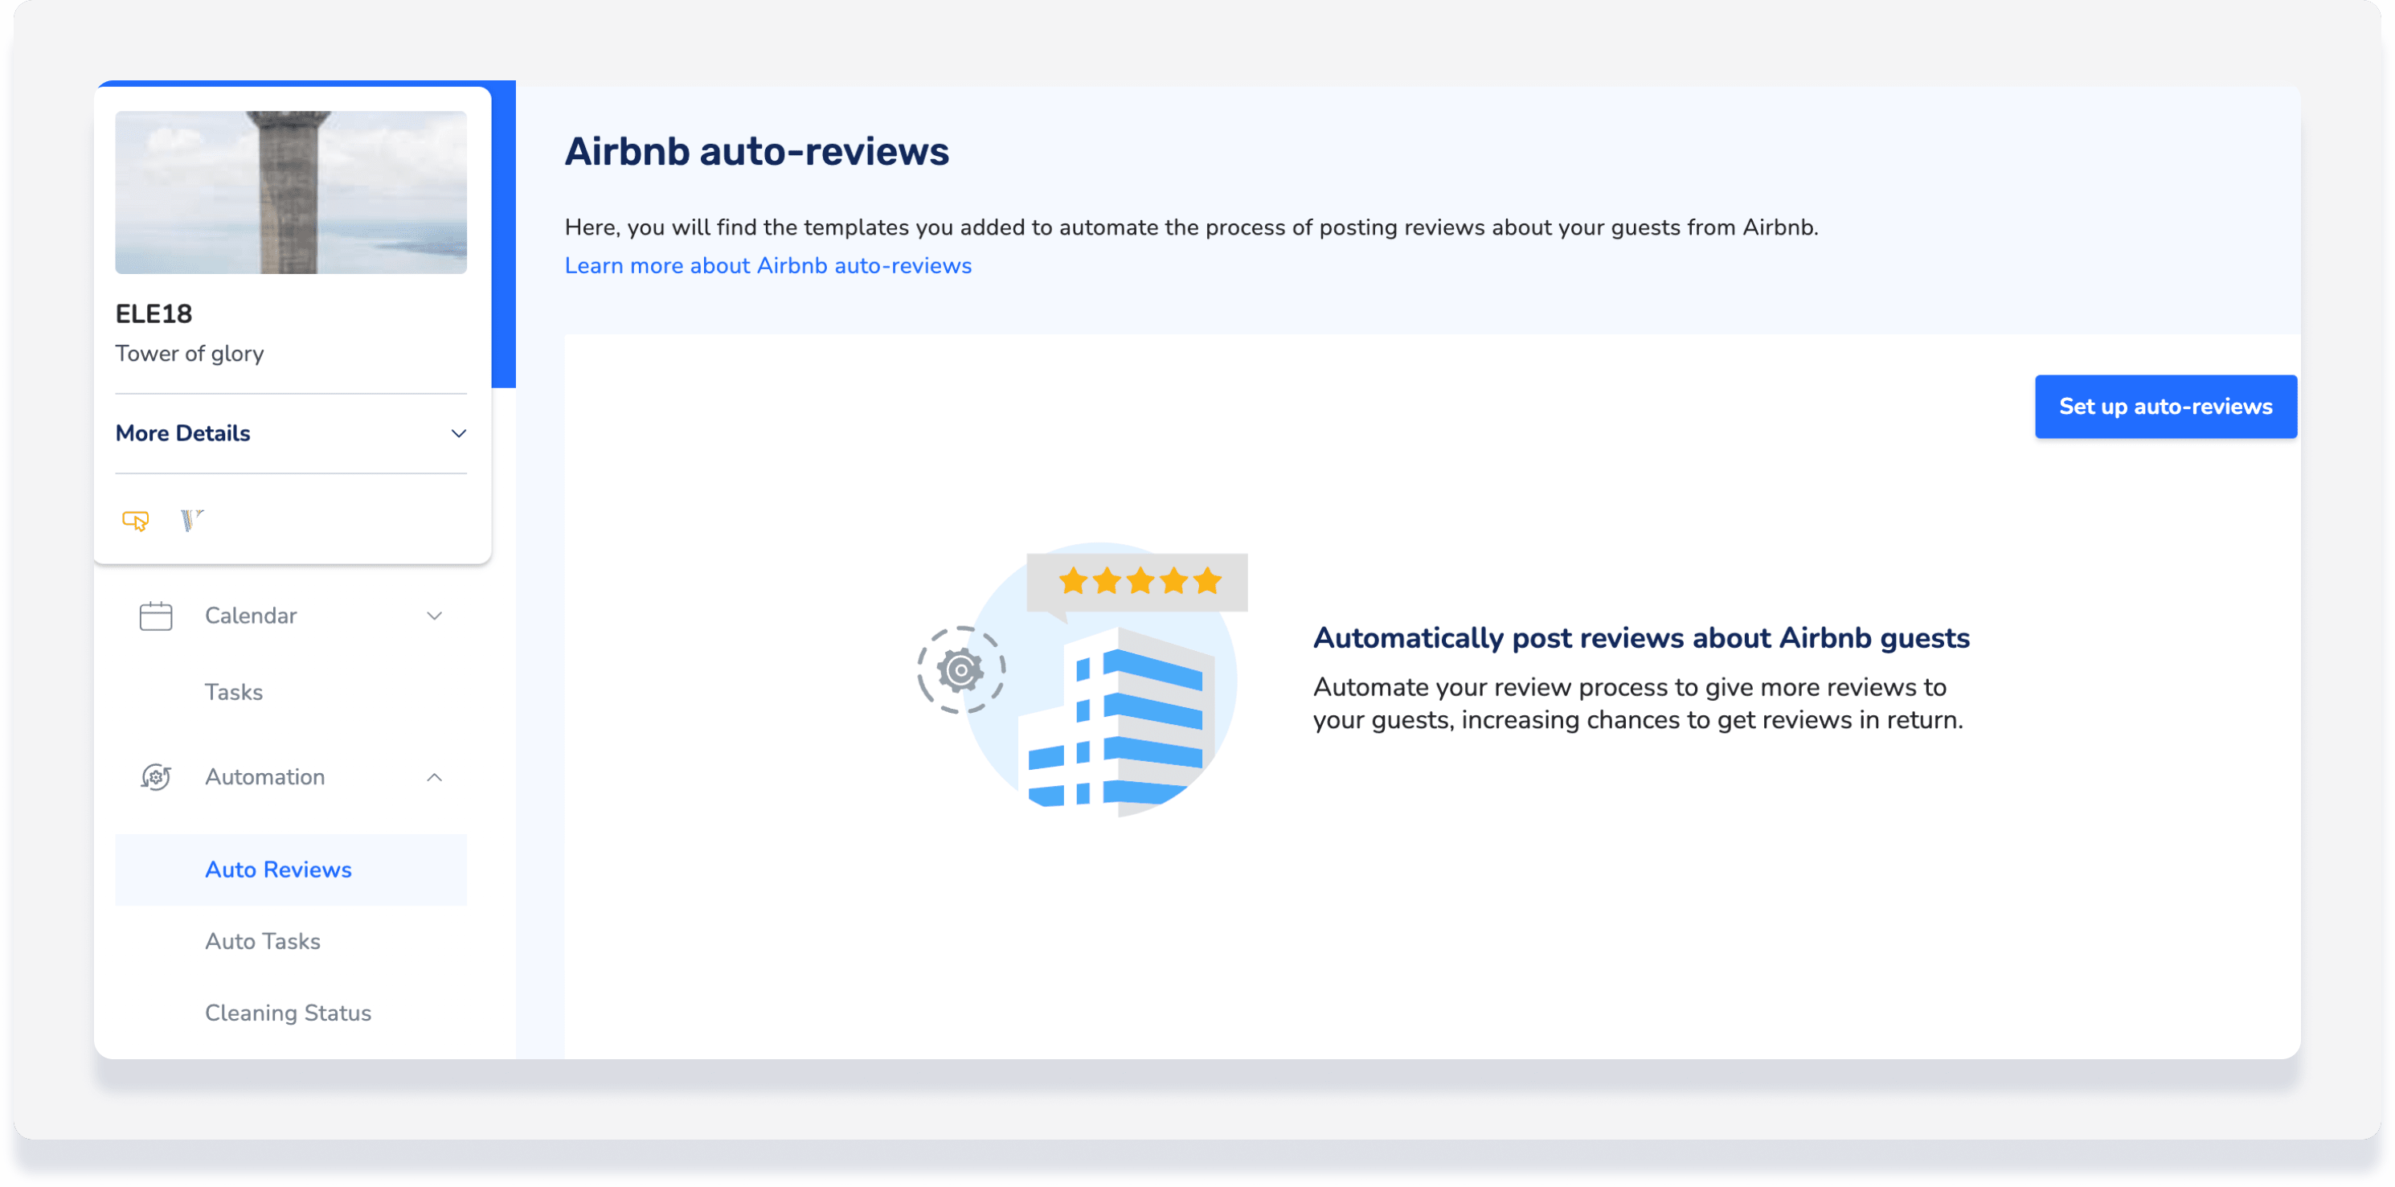This screenshot has width=2395, height=1187.
Task: Go to Auto Tasks in the sidebar
Action: point(262,942)
